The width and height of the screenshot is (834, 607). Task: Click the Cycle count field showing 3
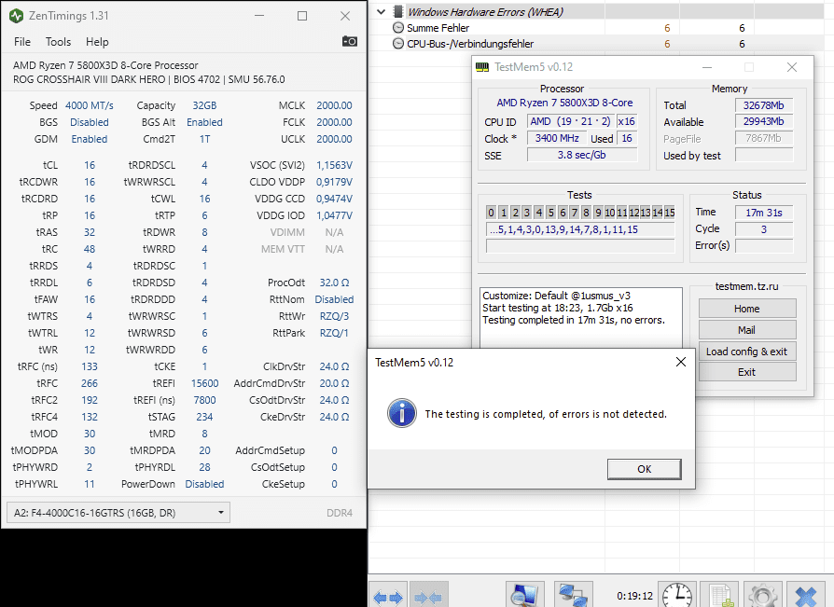click(x=764, y=229)
